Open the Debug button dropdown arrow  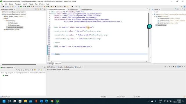point(26,7)
